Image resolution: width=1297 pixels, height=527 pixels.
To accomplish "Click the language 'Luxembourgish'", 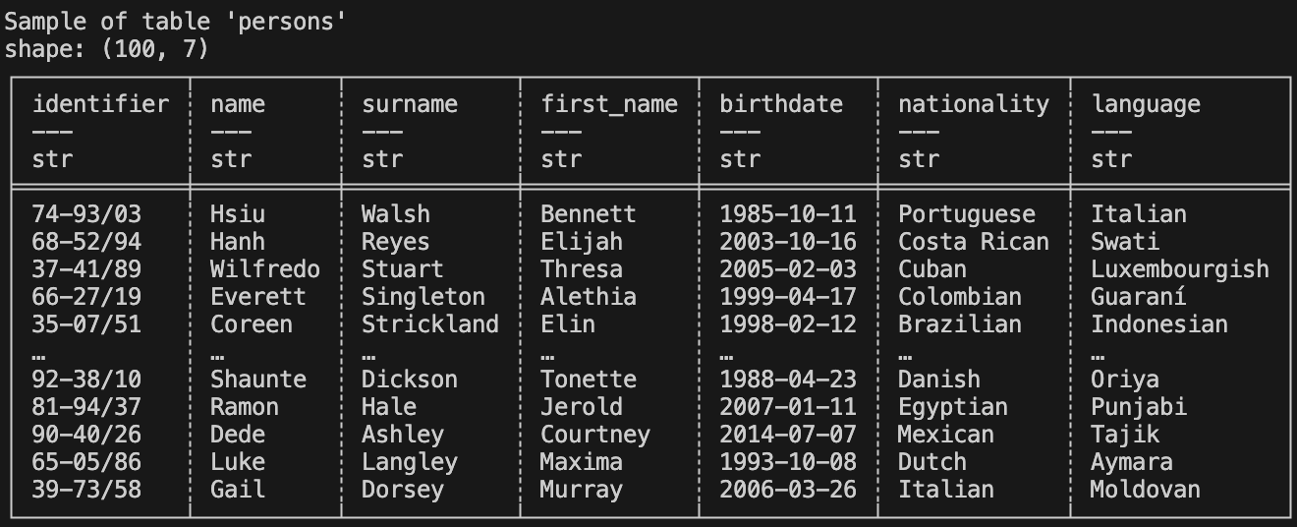I will [1179, 269].
